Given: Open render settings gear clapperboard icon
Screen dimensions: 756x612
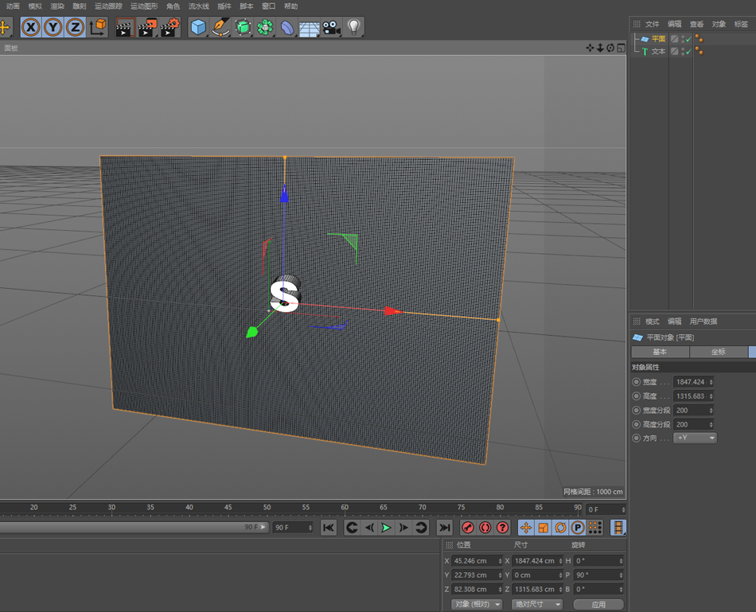Looking at the screenshot, I should pos(170,28).
